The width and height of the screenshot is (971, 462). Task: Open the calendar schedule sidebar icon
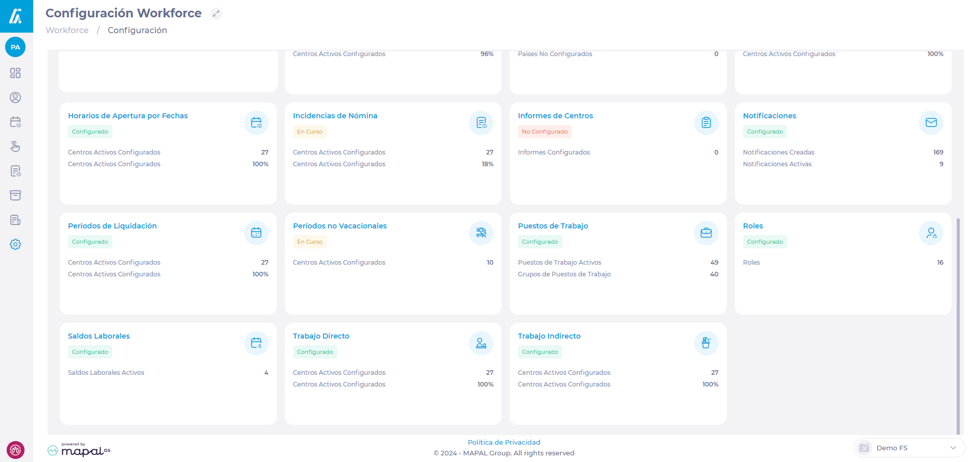click(x=15, y=122)
